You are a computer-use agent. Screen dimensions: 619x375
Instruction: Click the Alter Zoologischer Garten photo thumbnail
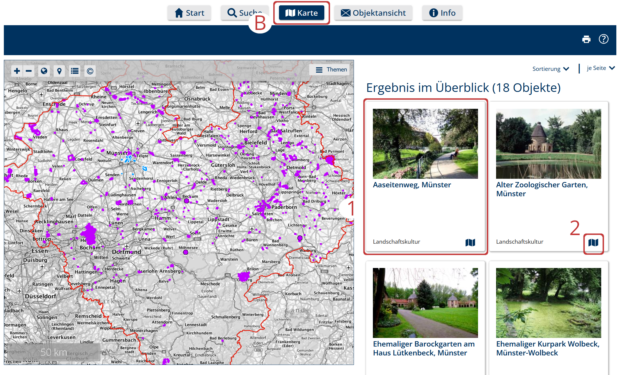[549, 143]
